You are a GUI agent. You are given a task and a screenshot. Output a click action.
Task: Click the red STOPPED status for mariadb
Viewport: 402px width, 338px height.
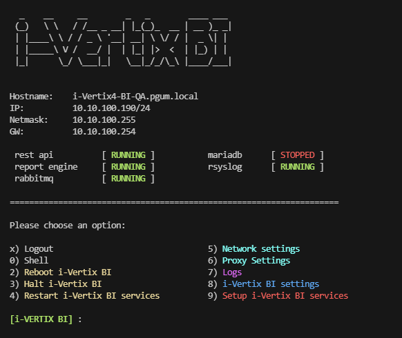click(x=298, y=155)
